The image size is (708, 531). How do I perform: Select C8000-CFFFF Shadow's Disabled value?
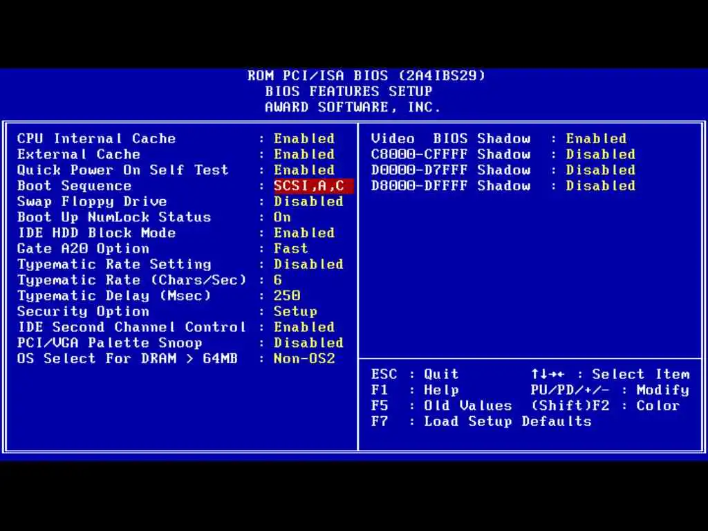click(601, 154)
